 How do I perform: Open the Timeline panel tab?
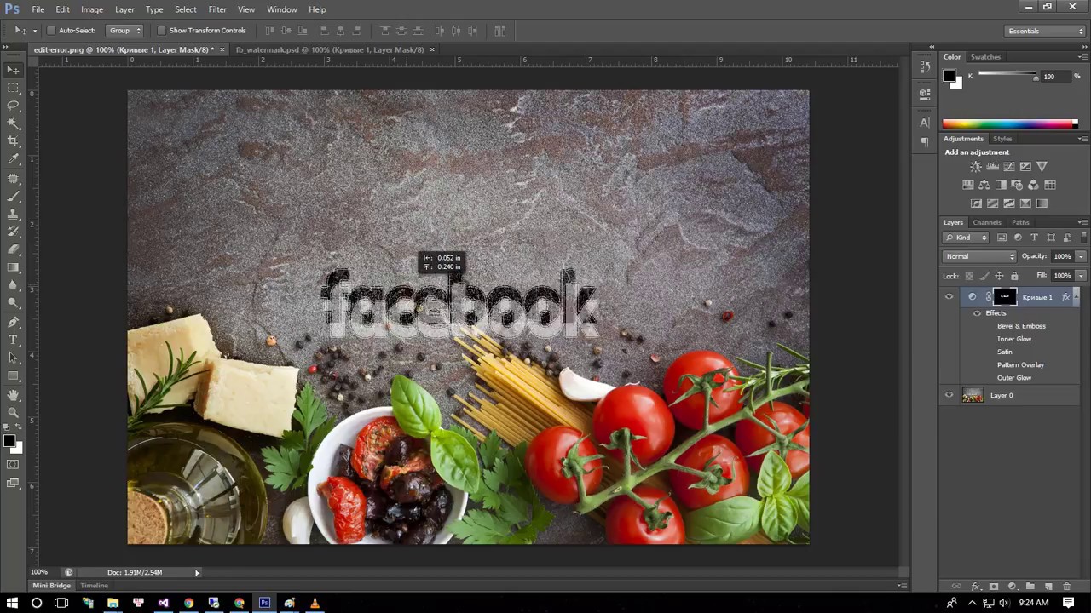pyautogui.click(x=94, y=586)
